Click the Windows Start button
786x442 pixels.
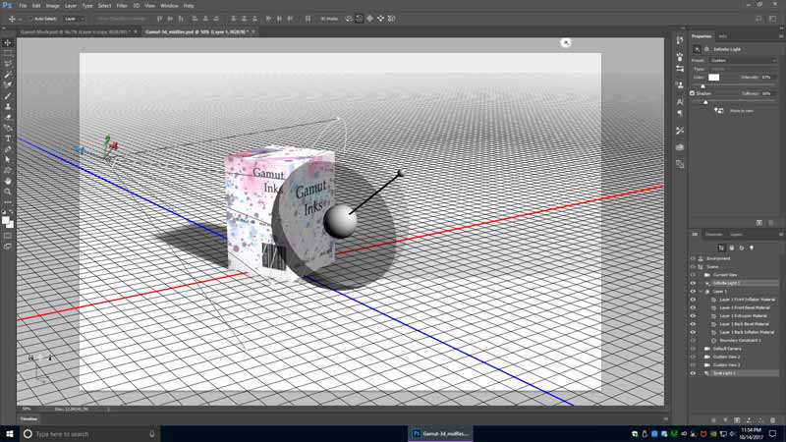coord(10,433)
